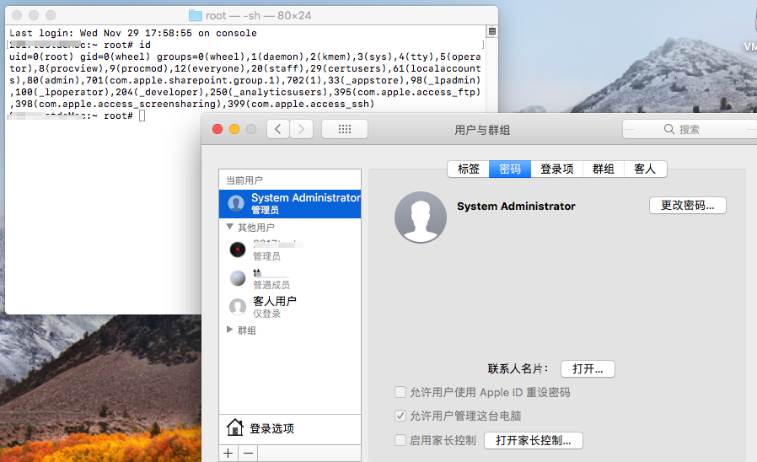Select System Administrator in the current user list
The height and width of the screenshot is (462, 757).
290,204
